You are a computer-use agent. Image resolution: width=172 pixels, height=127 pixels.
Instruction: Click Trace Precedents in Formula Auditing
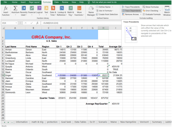coord(131,7)
